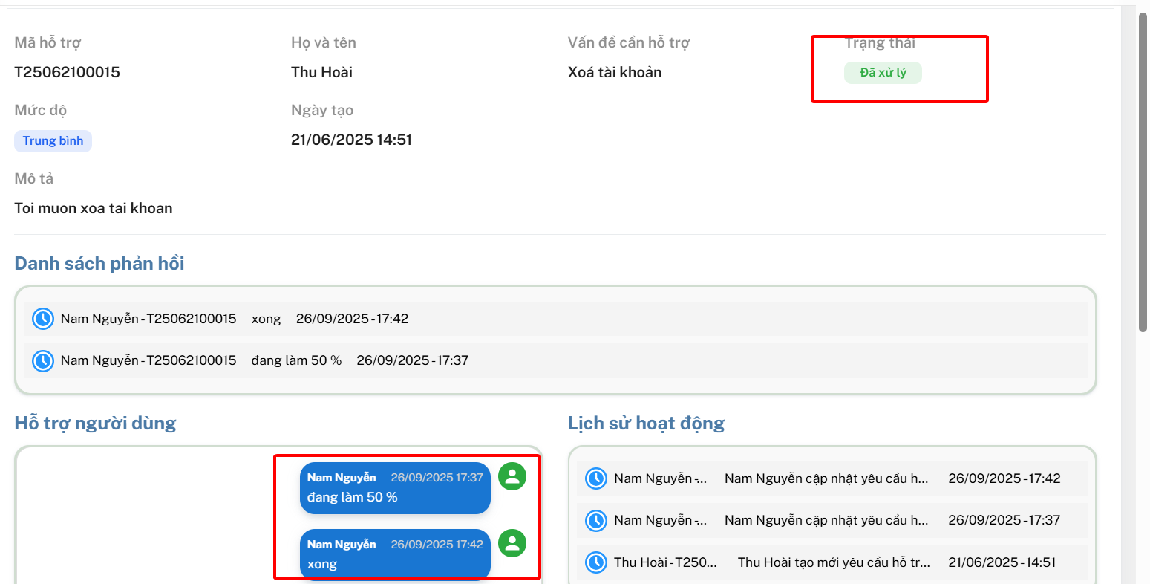Click the avatar beside the "đang làm 50 %" chat message
This screenshot has height=584, width=1150.
pyautogui.click(x=512, y=477)
